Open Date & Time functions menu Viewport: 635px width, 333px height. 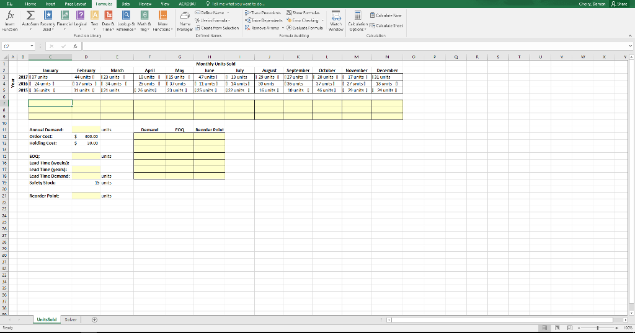point(108,21)
